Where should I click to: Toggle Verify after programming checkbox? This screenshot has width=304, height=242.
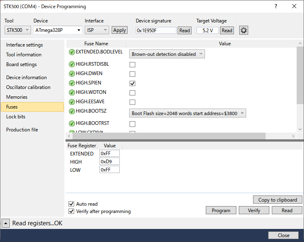click(x=71, y=211)
